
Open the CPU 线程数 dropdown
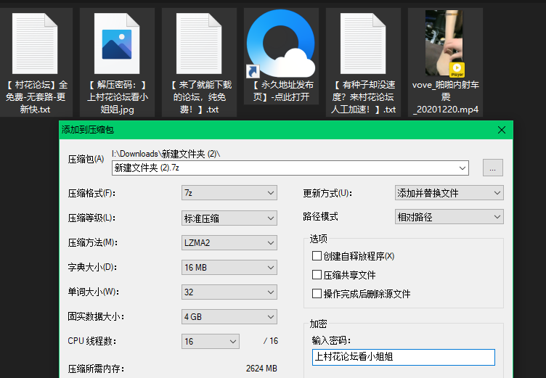tap(211, 341)
